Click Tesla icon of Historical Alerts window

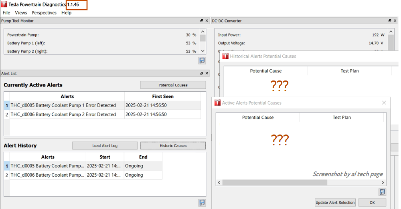225,56
